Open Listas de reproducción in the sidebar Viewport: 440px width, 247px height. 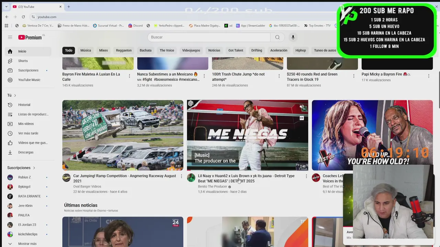tap(28, 114)
